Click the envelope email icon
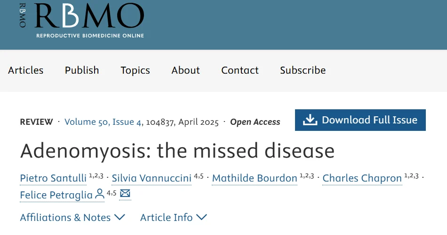 125,193
